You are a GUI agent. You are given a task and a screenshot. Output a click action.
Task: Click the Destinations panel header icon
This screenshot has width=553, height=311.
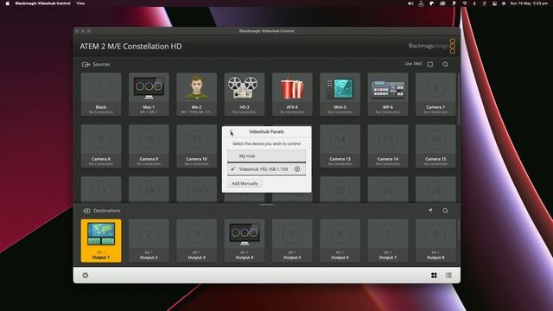pos(86,211)
